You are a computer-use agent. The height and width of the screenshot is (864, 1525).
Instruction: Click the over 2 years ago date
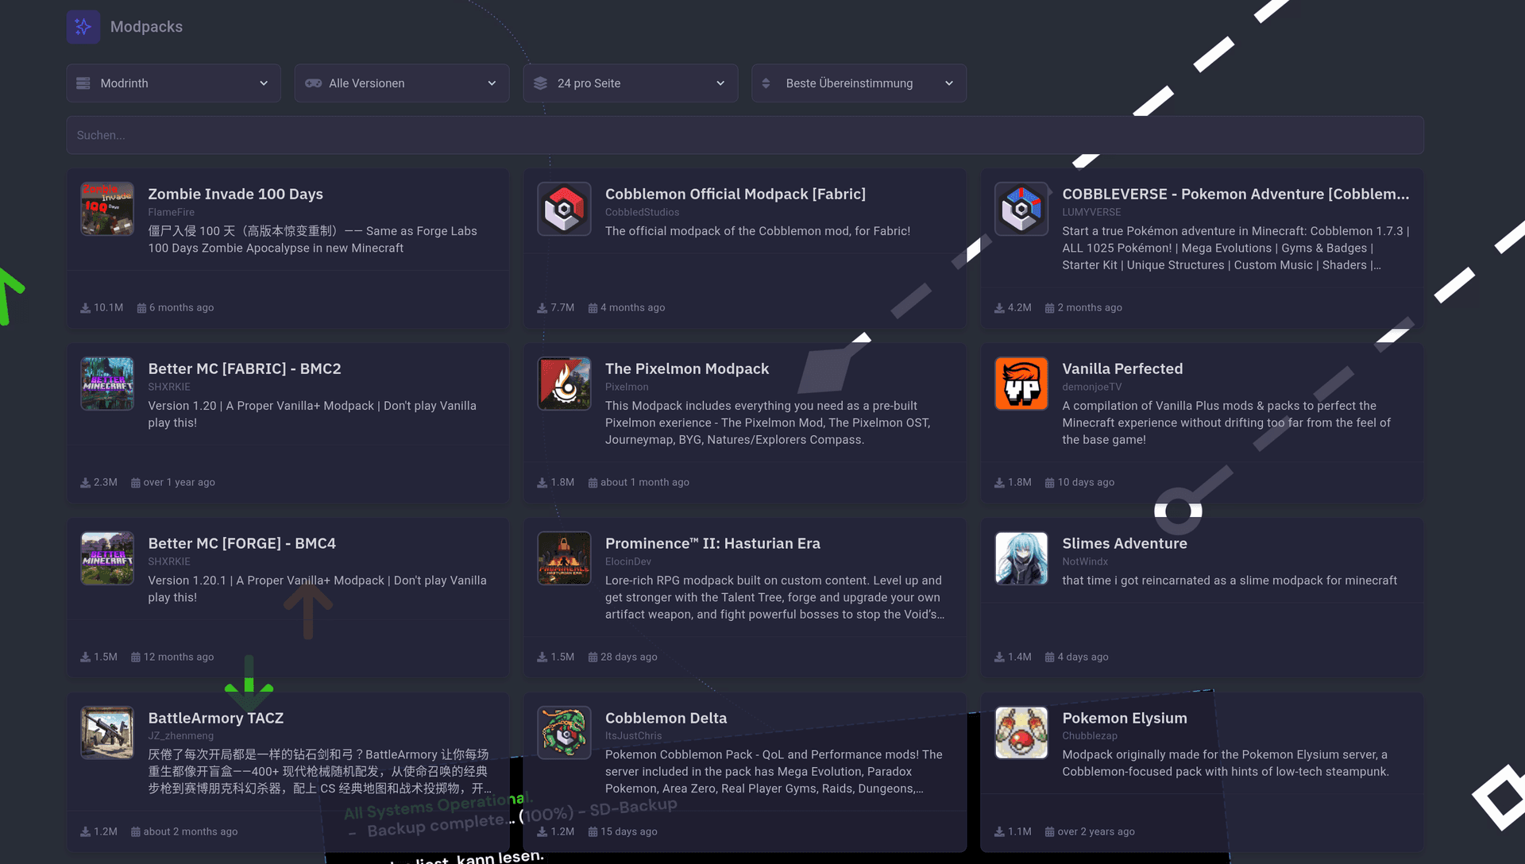pos(1095,831)
